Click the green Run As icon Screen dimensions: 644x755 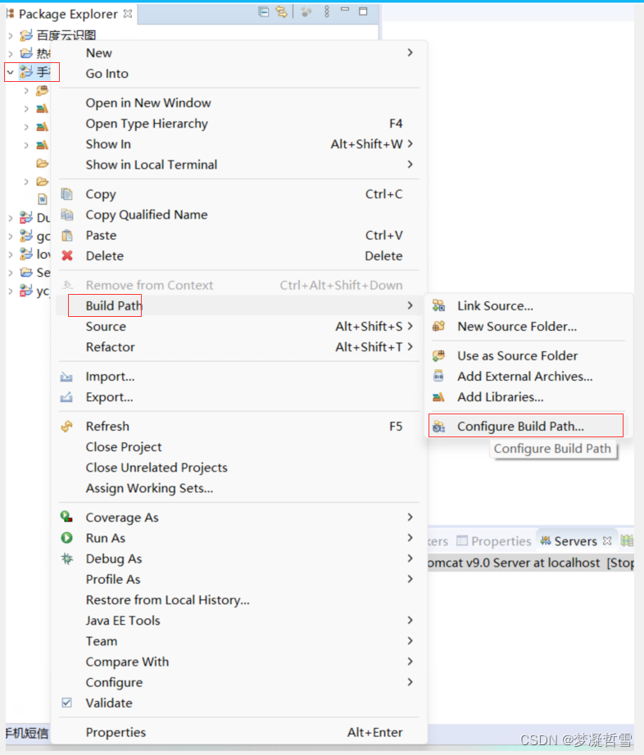(x=67, y=538)
